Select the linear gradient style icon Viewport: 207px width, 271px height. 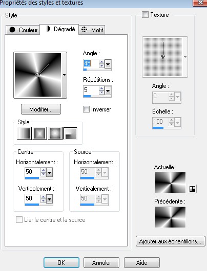pyautogui.click(x=24, y=133)
